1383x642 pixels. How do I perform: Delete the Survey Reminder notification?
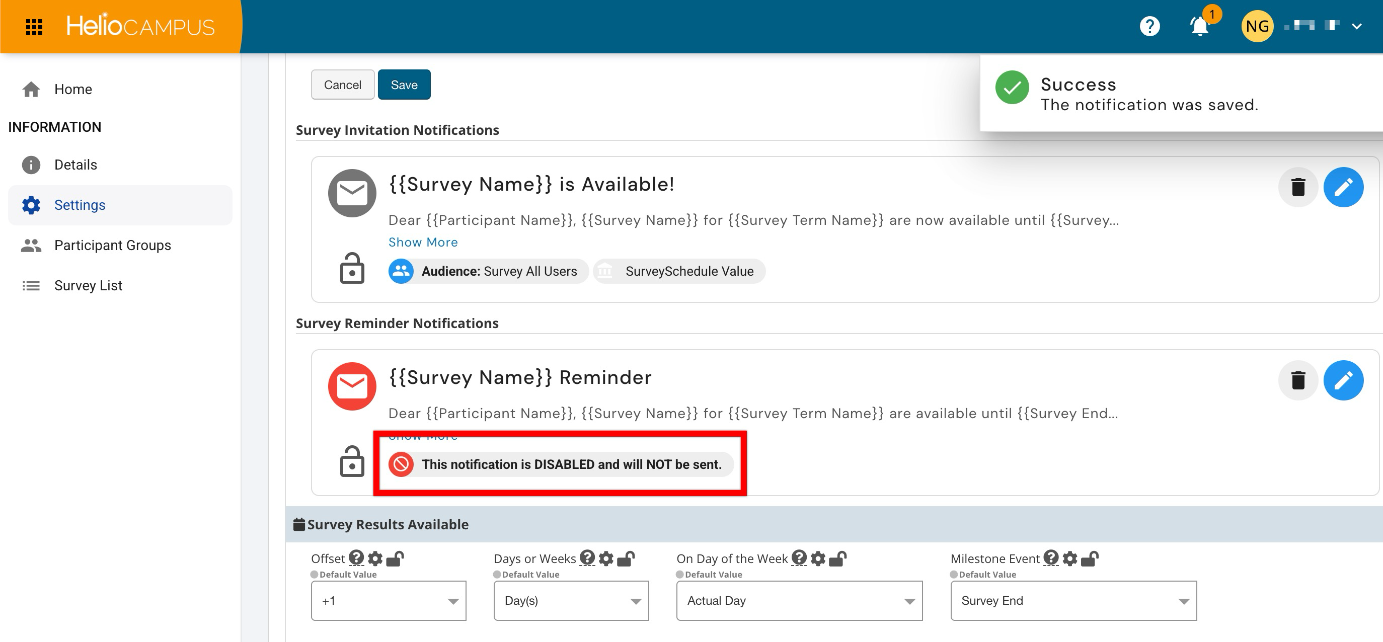1297,380
